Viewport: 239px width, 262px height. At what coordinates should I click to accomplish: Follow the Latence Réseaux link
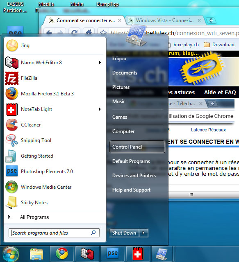208,130
